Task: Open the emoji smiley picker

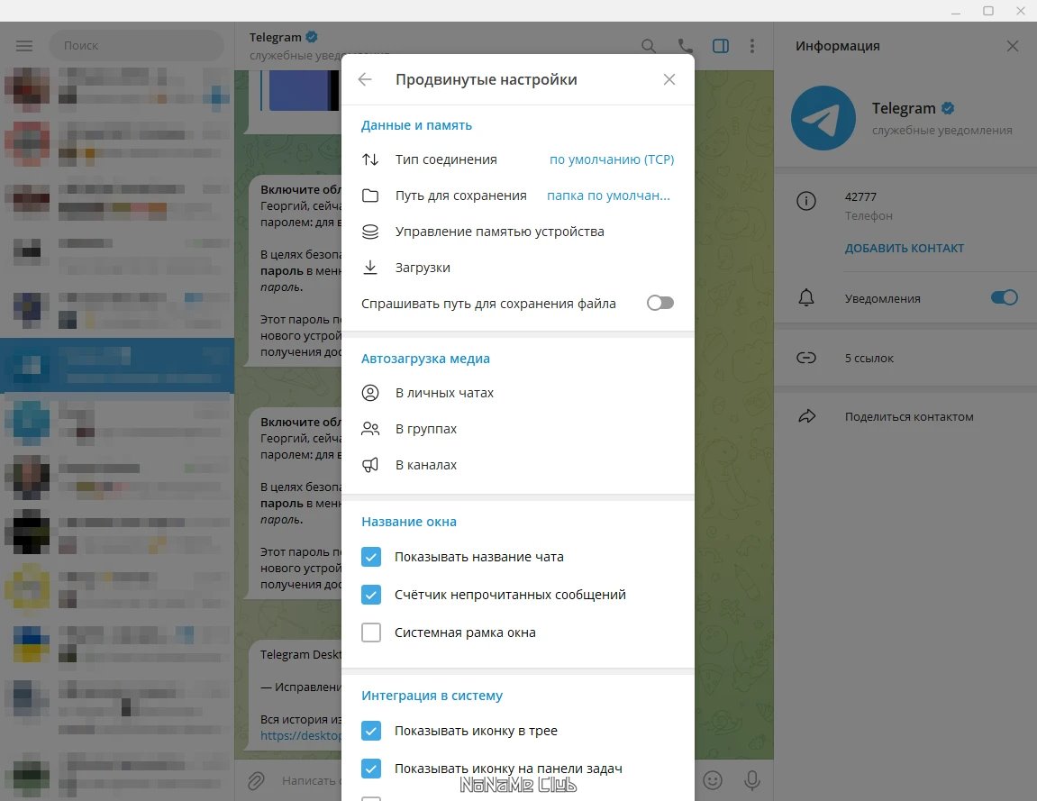Action: (x=713, y=780)
